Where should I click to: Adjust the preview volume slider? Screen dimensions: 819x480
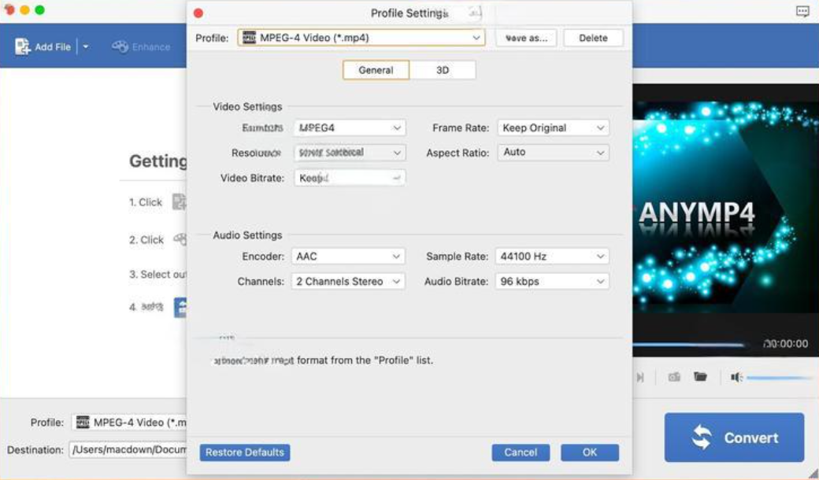[x=780, y=377]
